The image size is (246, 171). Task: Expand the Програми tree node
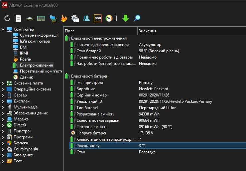[3, 137]
